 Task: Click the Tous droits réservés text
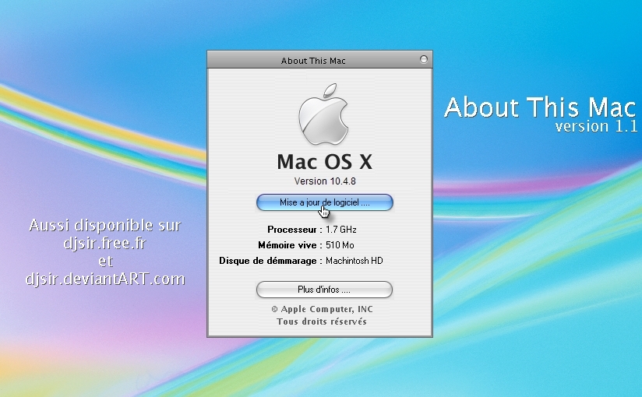coord(321,321)
